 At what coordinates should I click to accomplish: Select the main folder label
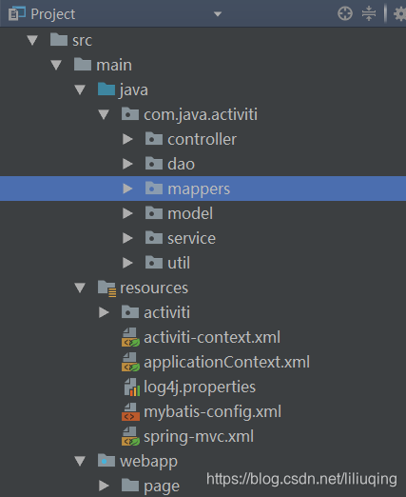pyautogui.click(x=114, y=66)
